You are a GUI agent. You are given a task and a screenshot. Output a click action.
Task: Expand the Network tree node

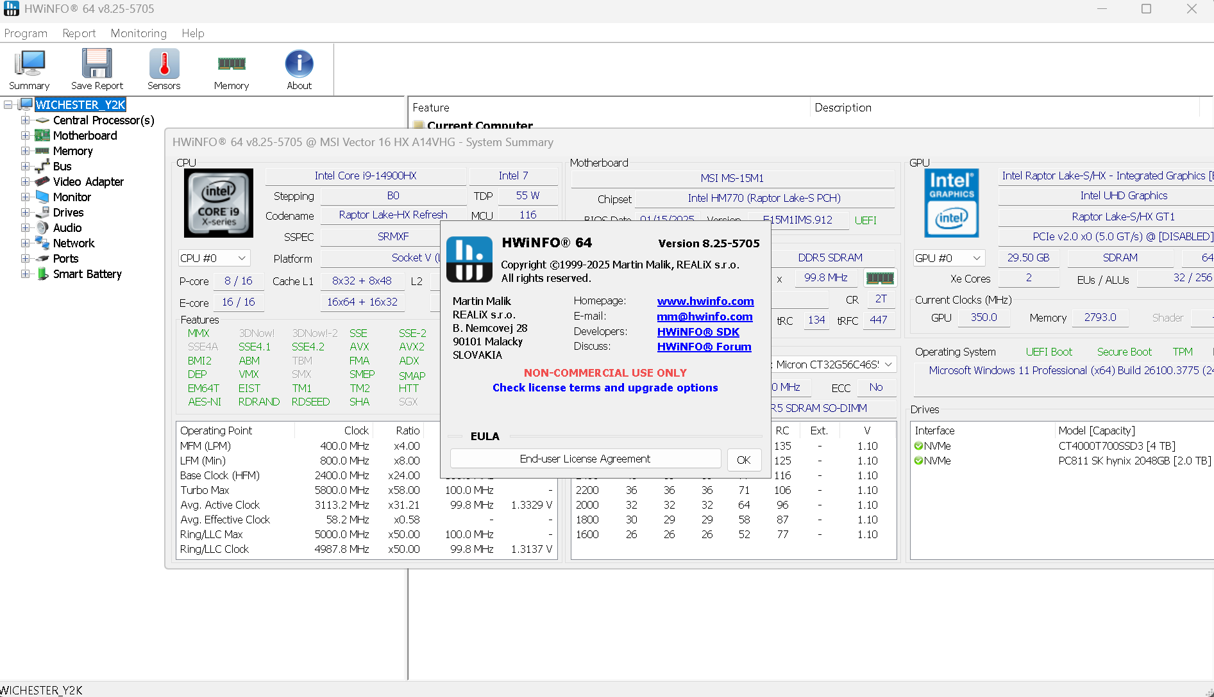pyautogui.click(x=25, y=243)
